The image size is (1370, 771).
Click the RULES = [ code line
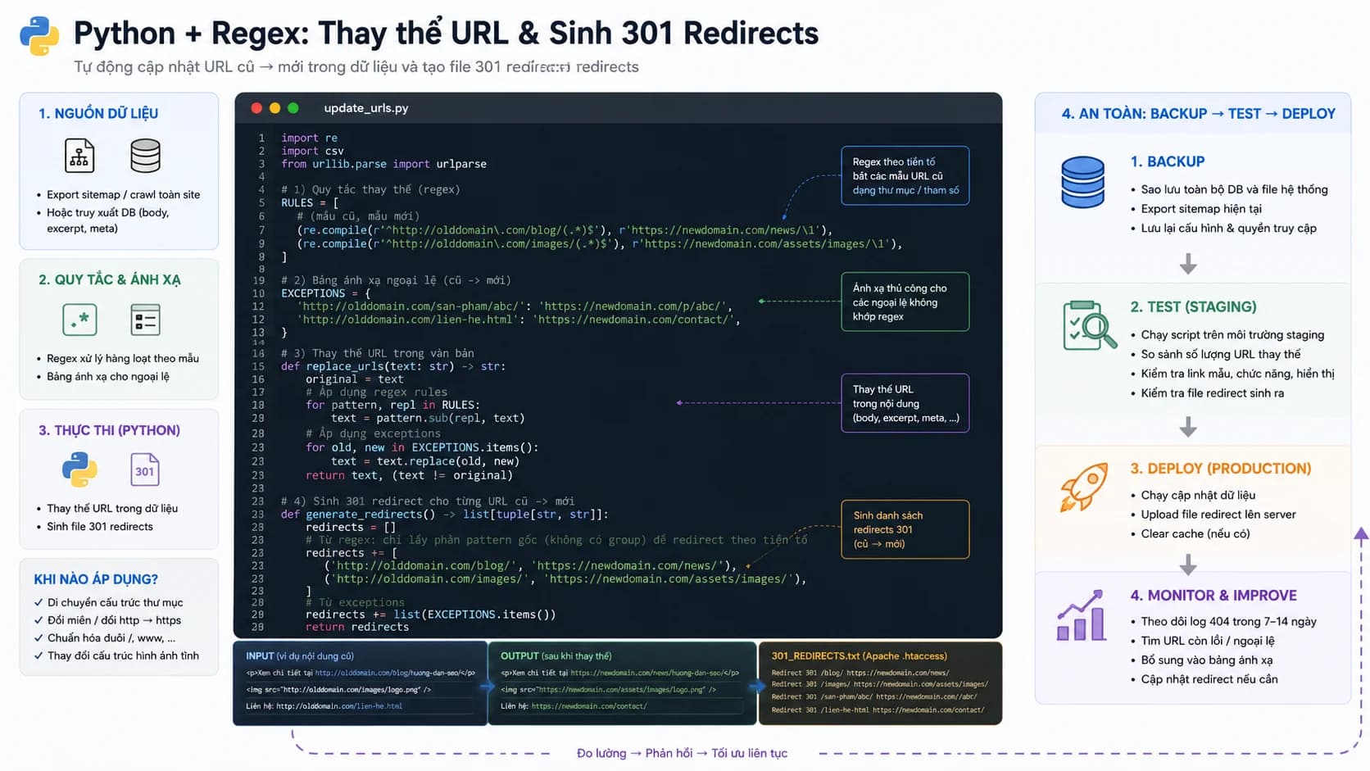310,202
